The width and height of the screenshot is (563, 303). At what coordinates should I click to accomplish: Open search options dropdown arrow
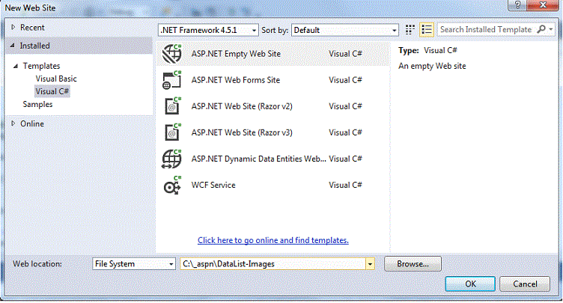click(551, 29)
